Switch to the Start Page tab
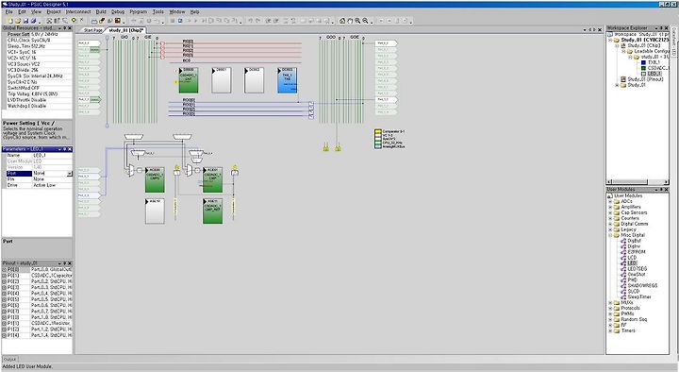 (93, 30)
